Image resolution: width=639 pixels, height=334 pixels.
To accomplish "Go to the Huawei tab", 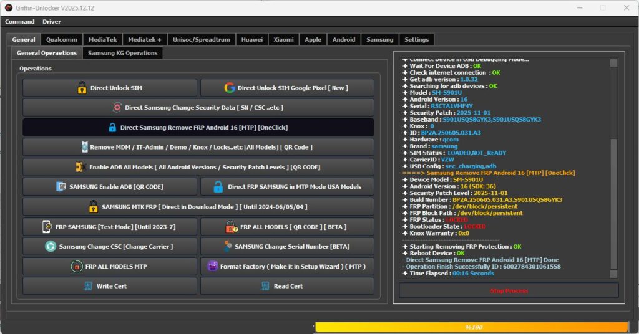I will click(x=252, y=39).
